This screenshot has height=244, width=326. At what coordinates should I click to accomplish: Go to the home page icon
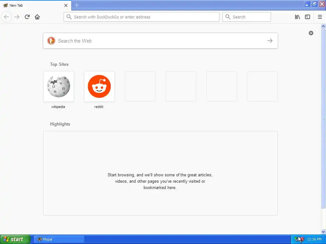(37, 17)
